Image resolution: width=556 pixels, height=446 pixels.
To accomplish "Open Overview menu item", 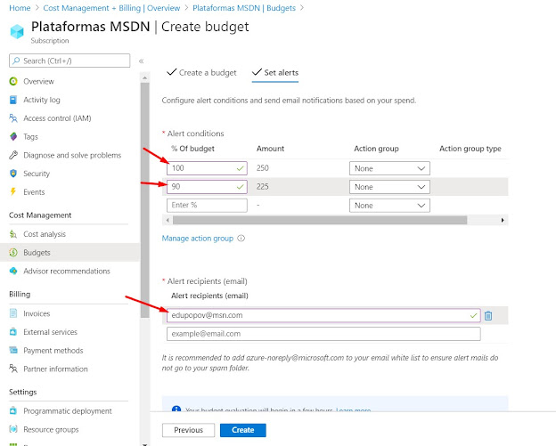I will (x=38, y=82).
